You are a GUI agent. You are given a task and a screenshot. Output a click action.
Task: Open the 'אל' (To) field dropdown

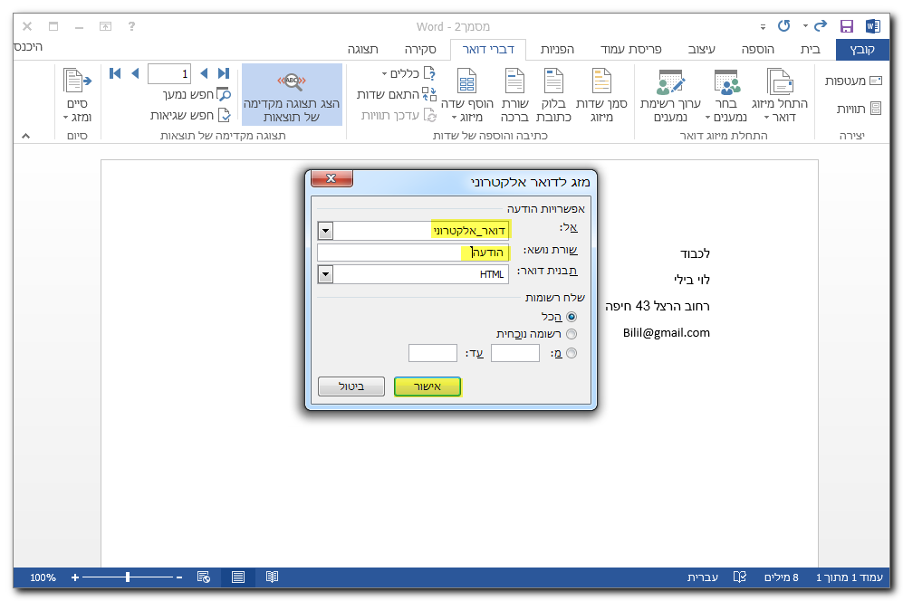[326, 231]
